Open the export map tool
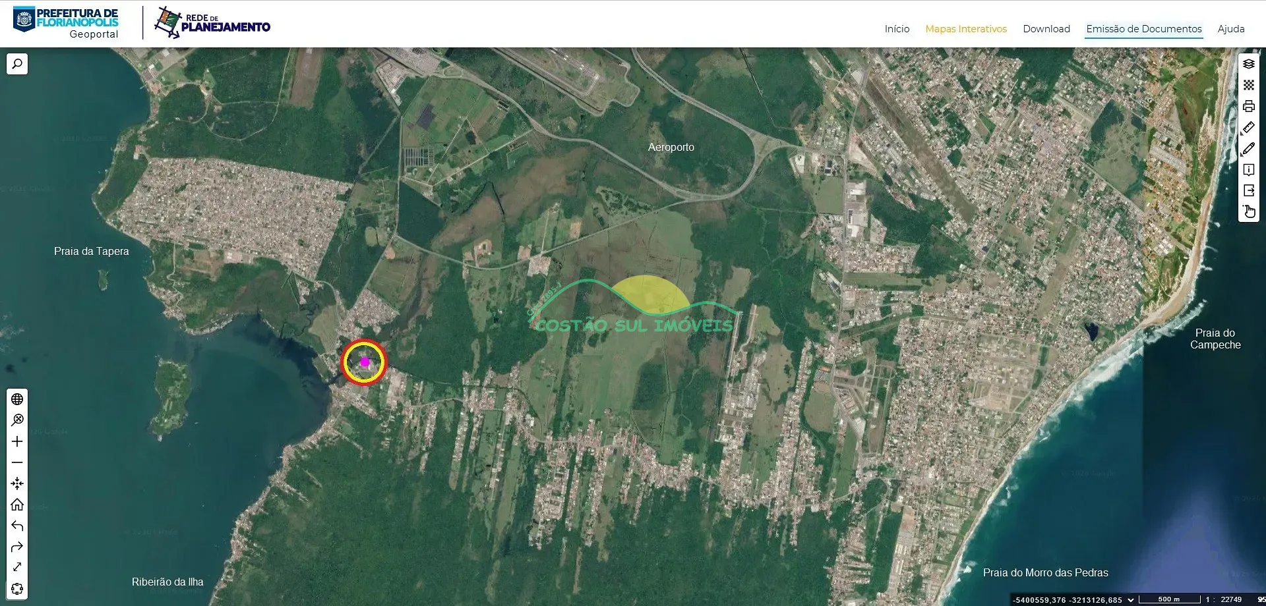 point(1249,190)
